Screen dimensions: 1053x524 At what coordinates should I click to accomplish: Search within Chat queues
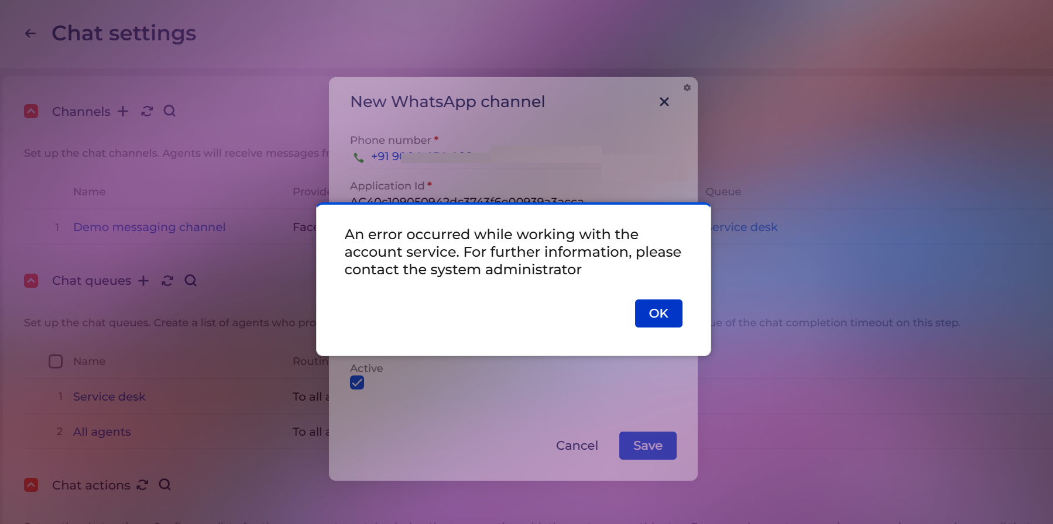pos(190,281)
